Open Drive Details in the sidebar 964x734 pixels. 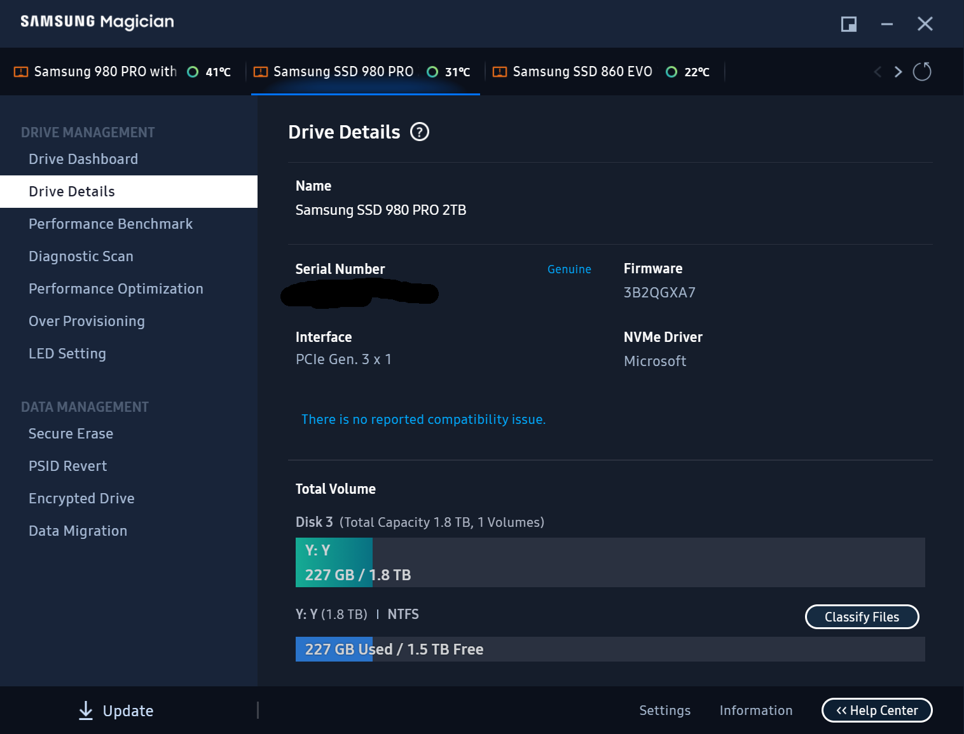(128, 191)
